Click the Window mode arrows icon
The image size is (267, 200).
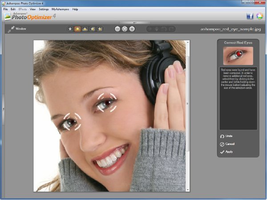click(x=11, y=29)
